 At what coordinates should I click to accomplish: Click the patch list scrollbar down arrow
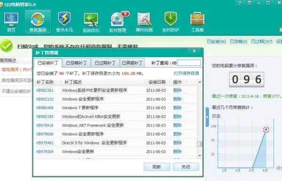pyautogui.click(x=199, y=156)
